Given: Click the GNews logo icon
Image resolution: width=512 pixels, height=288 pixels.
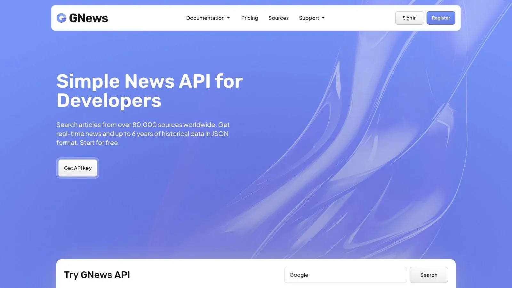Looking at the screenshot, I should click(x=61, y=18).
